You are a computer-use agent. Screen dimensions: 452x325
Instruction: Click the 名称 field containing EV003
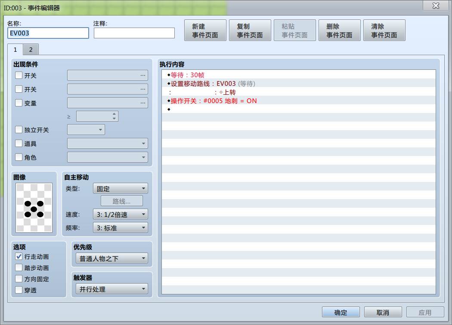point(48,33)
